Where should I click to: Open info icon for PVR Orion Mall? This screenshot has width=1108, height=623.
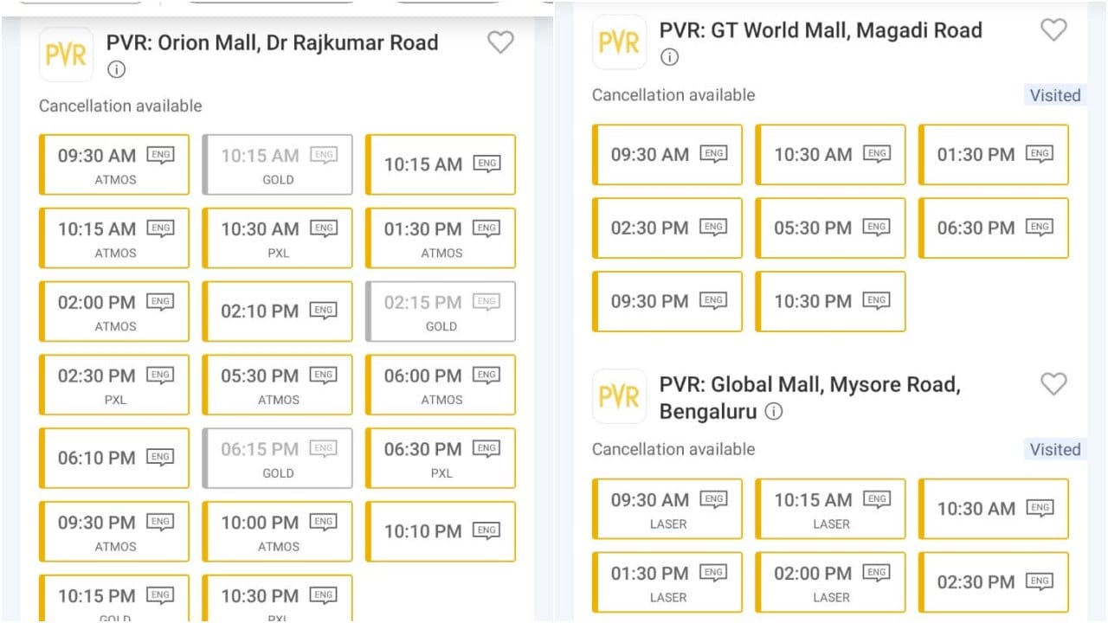116,70
